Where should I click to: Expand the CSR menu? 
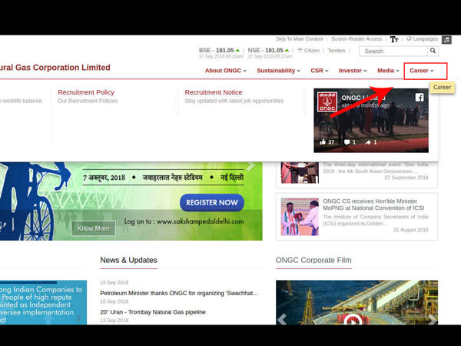pyautogui.click(x=320, y=71)
